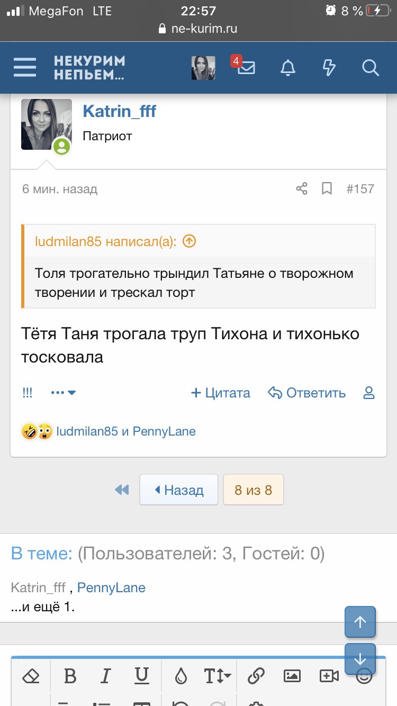Add post to multi-quote with Цитата
The image size is (397, 706).
click(x=220, y=393)
